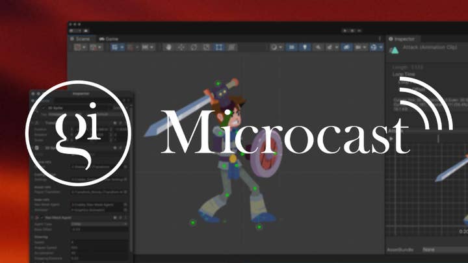
Task: Open the Gizmos dropdown arrow
Action: pos(381,47)
